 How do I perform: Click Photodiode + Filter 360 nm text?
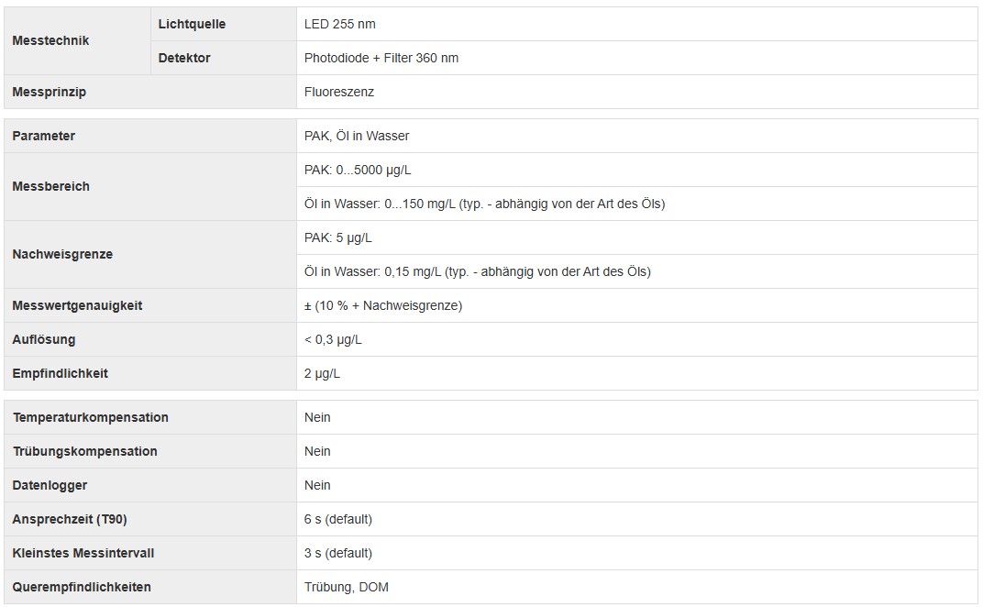(x=381, y=58)
